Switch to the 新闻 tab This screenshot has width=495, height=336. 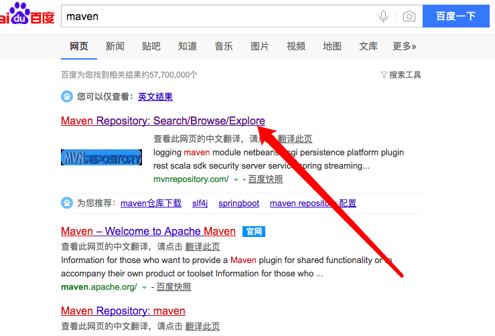point(115,46)
